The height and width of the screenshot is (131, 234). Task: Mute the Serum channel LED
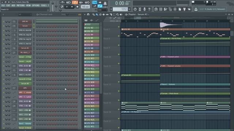click(4, 26)
